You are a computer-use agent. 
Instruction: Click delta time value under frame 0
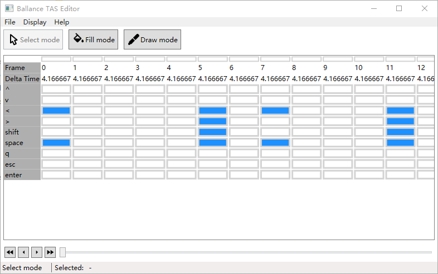(56, 79)
